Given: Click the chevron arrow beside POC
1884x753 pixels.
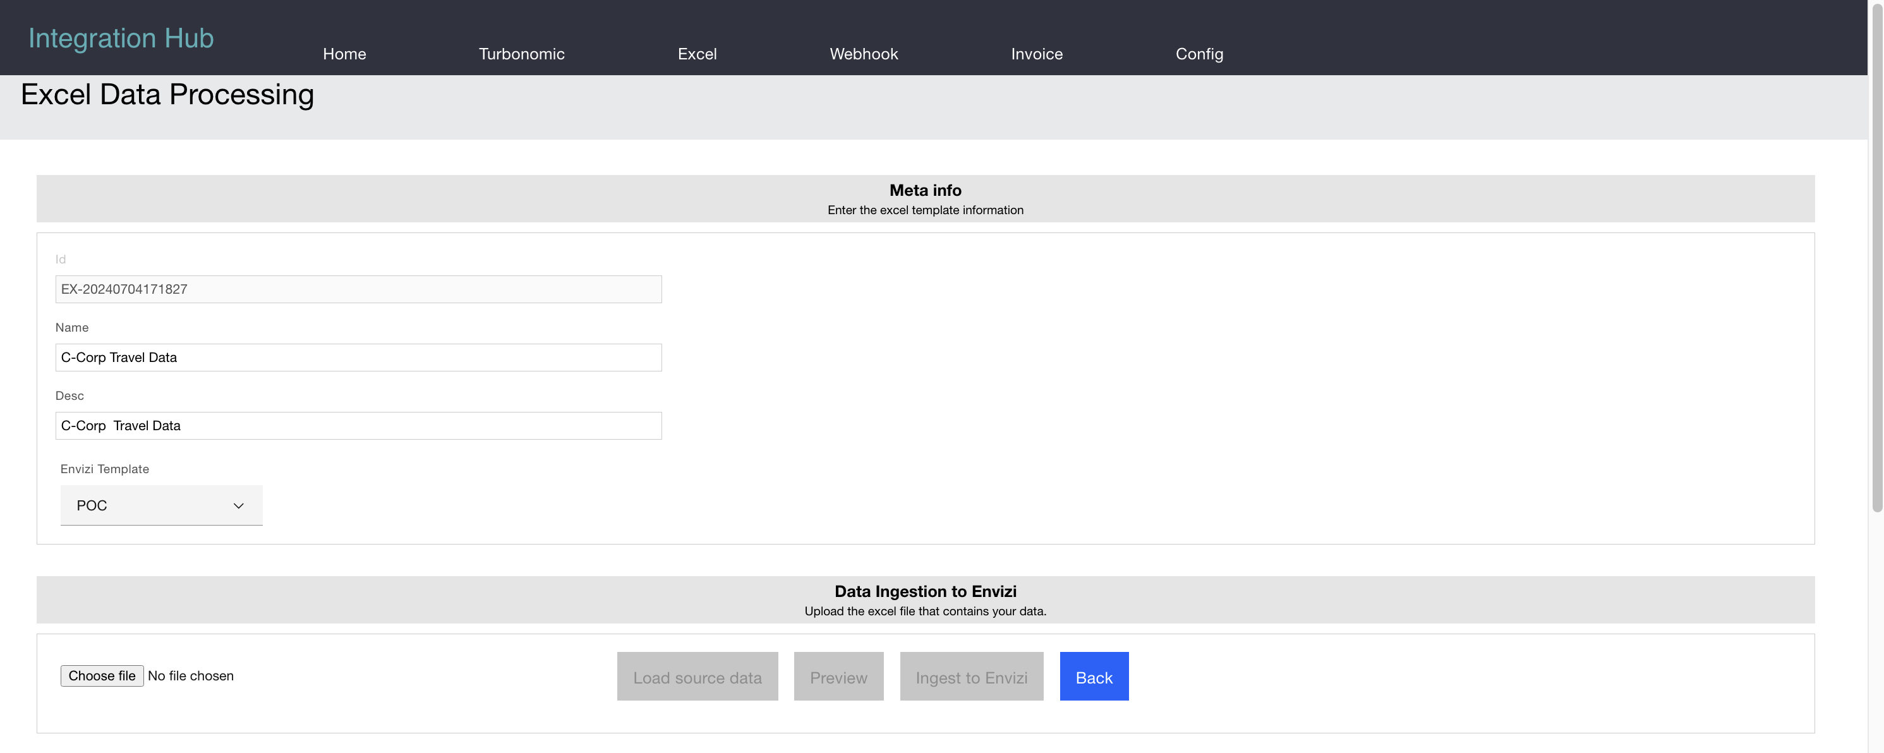Looking at the screenshot, I should click(x=238, y=506).
